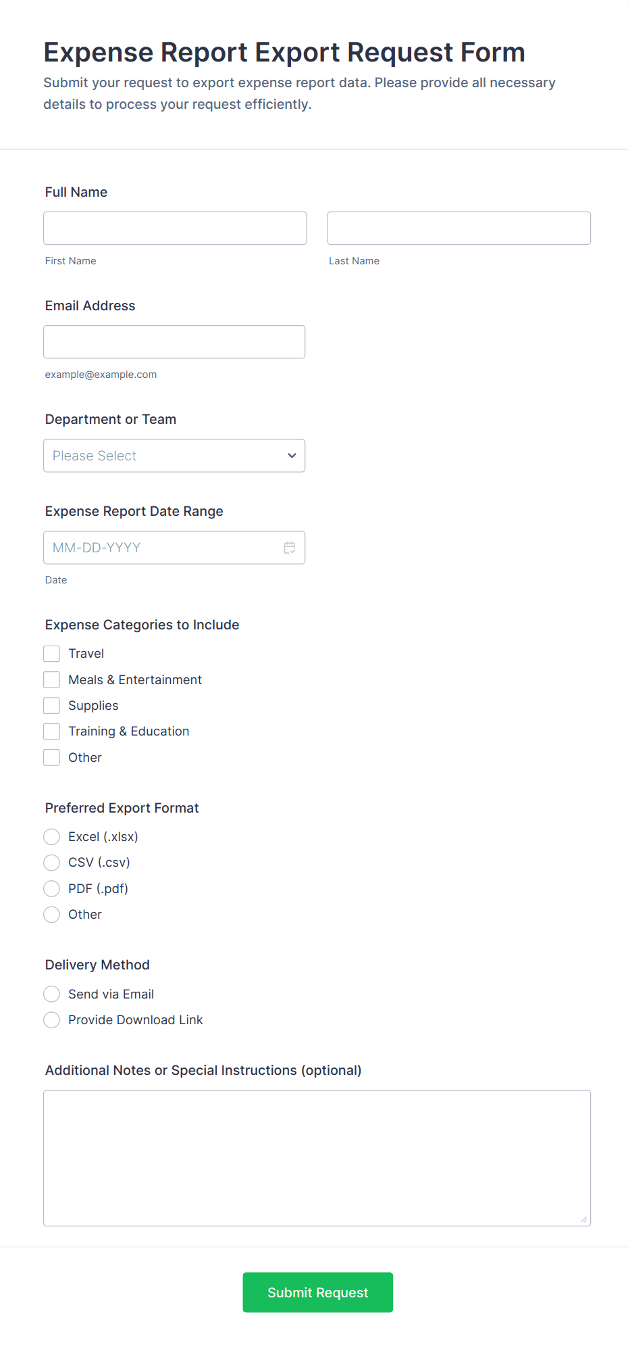This screenshot has height=1346, width=628.
Task: Click into the Email Address field
Action: 174,342
